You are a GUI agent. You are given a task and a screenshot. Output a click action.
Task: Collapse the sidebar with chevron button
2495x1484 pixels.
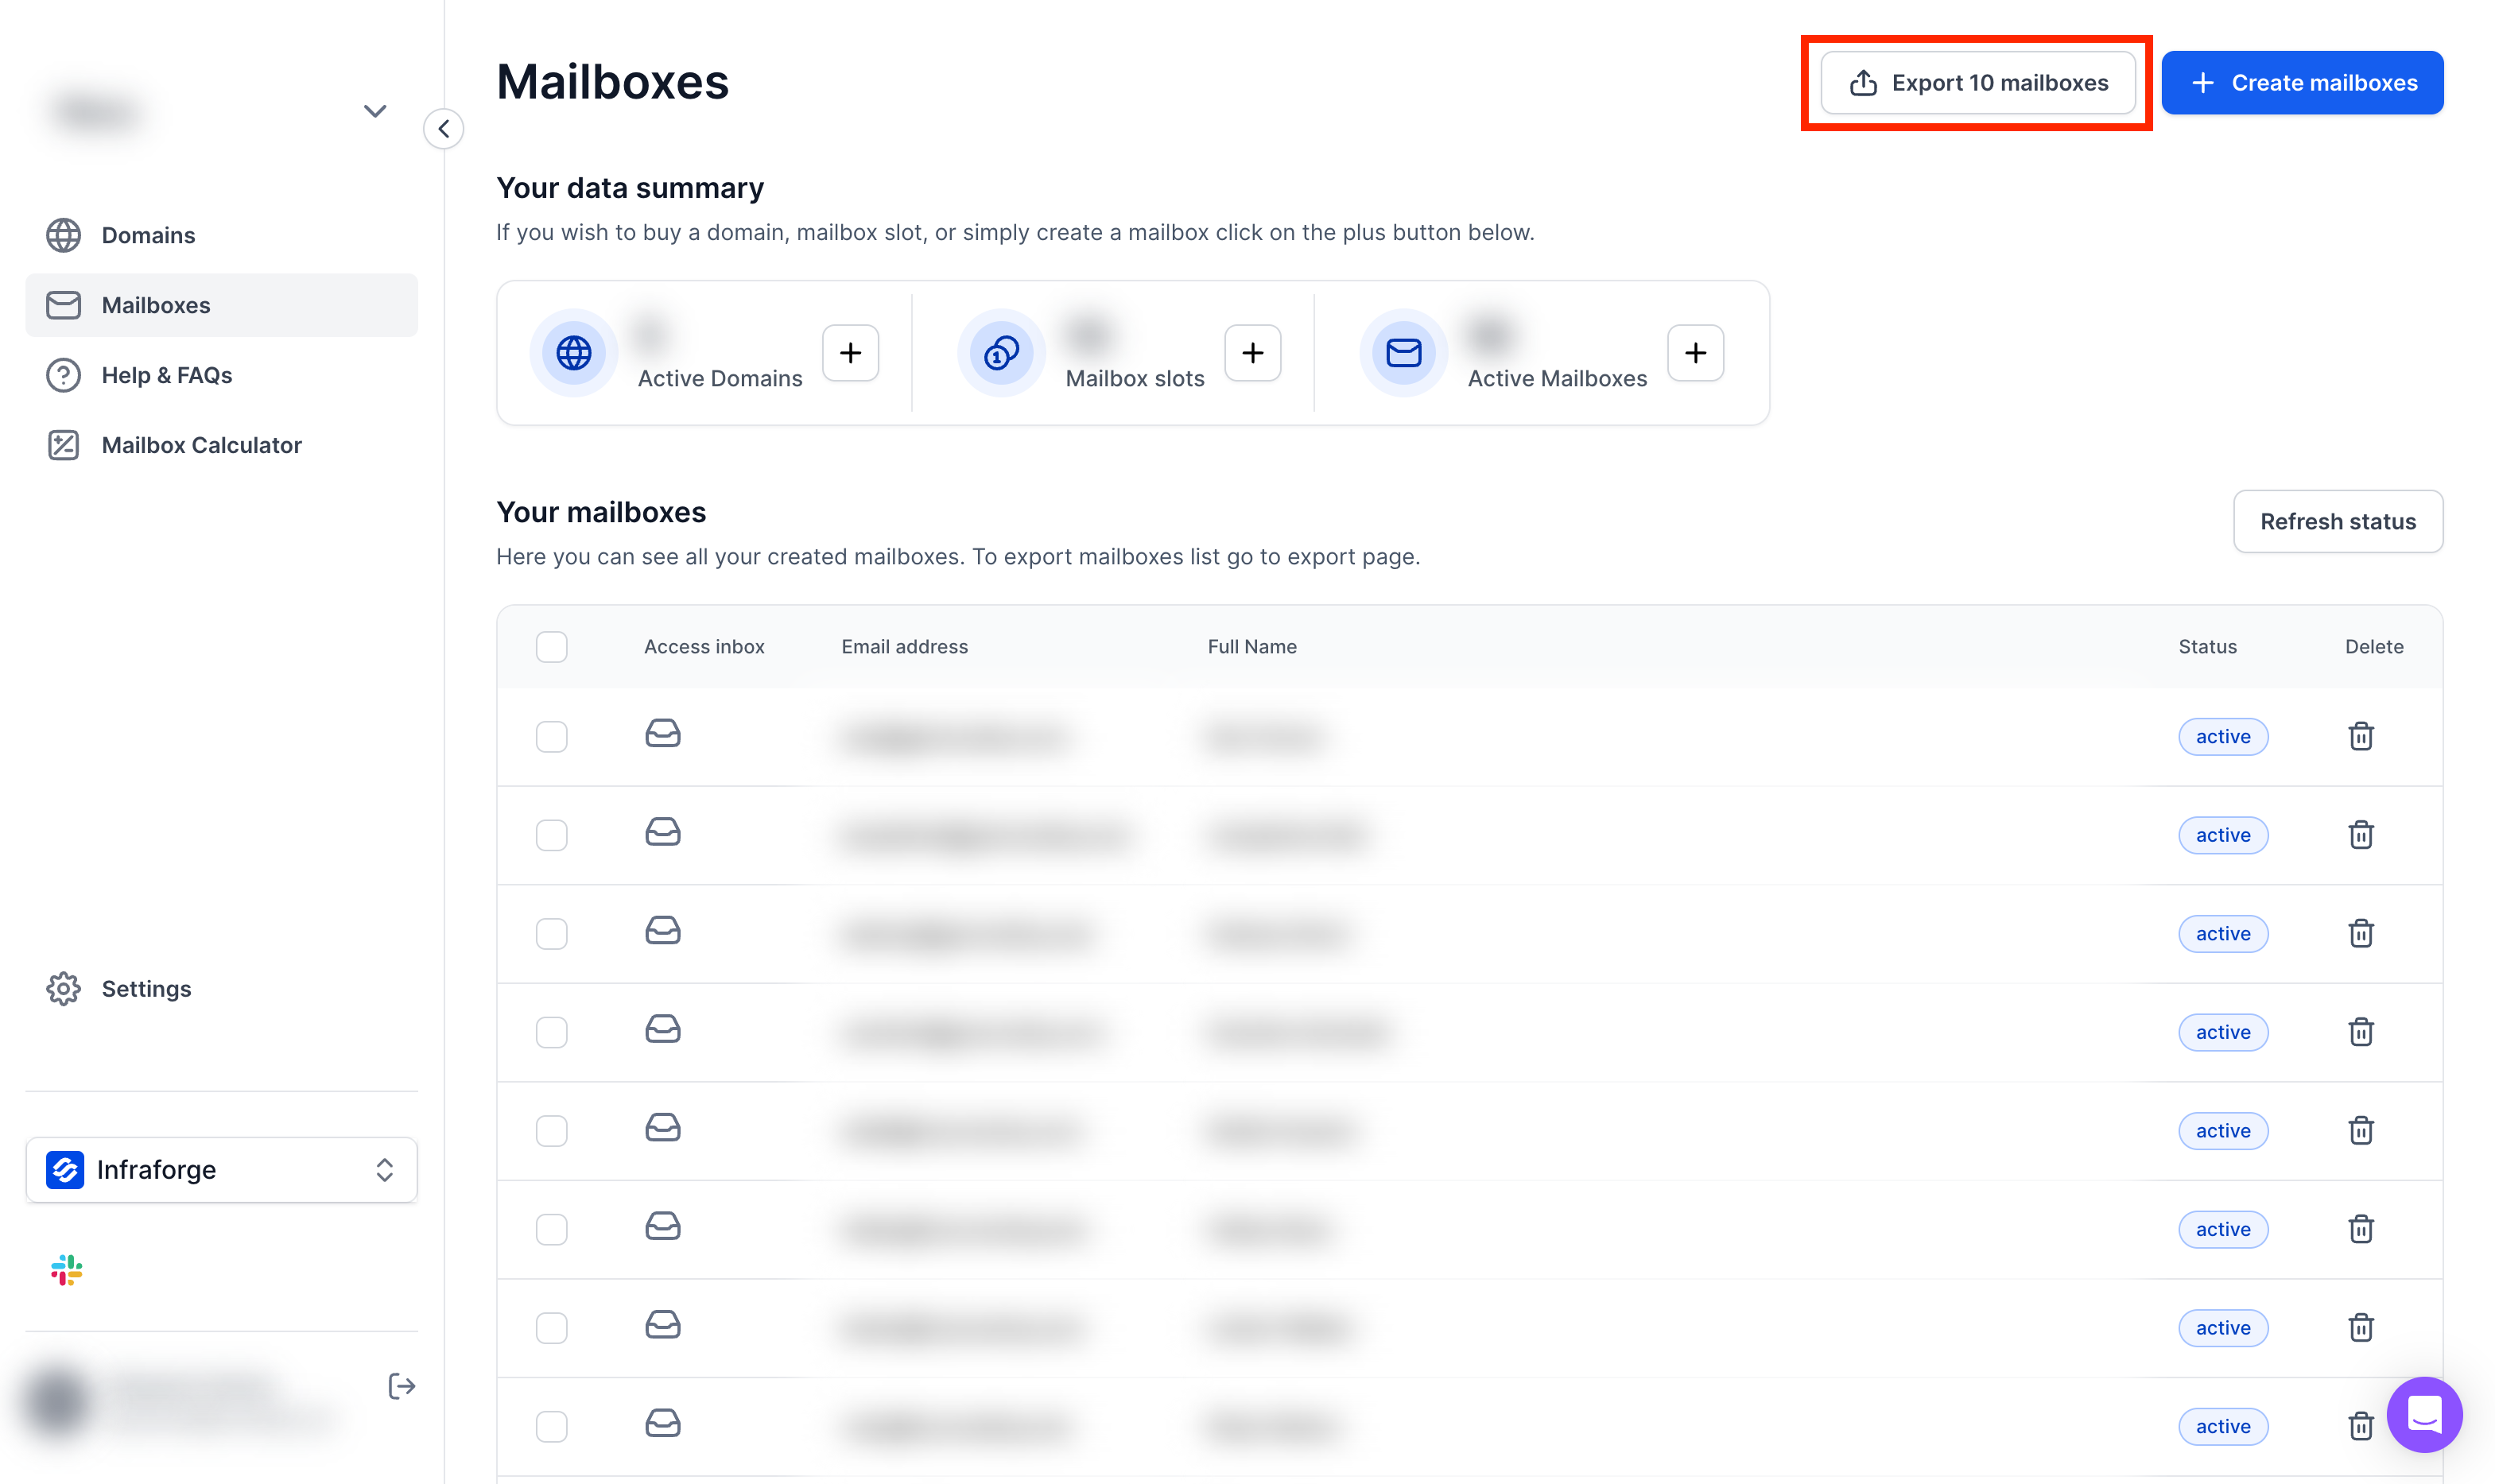pos(443,129)
